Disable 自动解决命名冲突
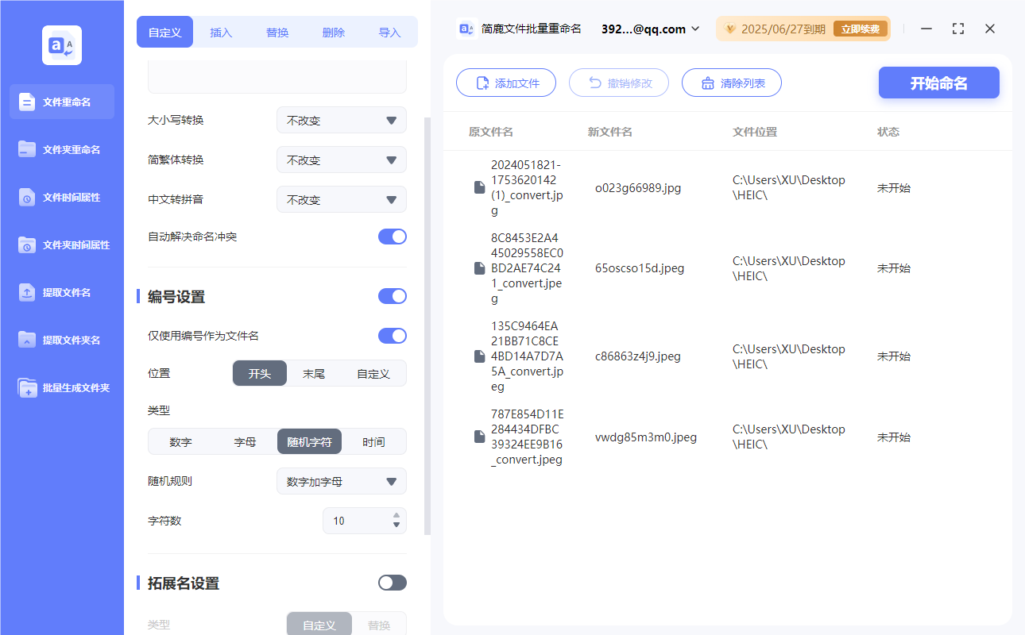 point(392,236)
